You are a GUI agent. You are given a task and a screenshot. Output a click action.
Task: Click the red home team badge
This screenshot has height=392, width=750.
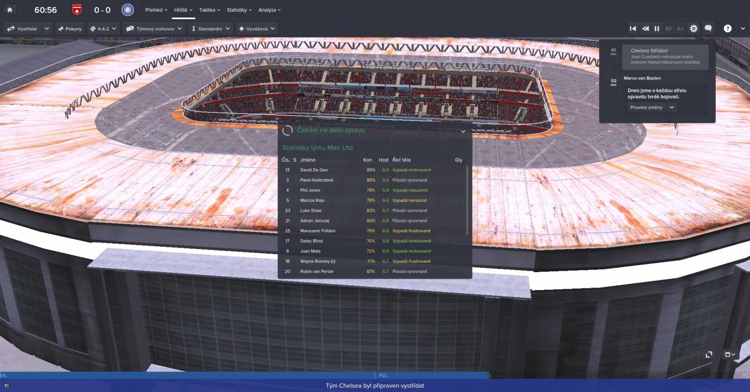click(x=77, y=9)
